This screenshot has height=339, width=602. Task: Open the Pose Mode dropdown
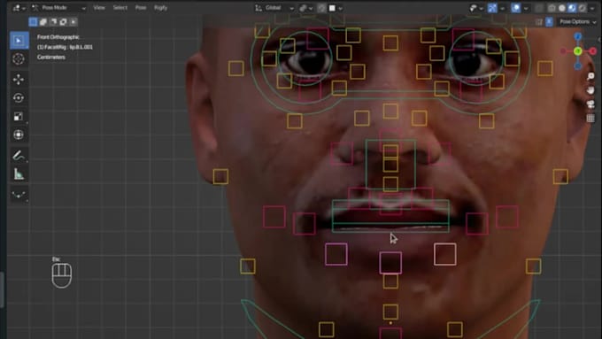59,8
